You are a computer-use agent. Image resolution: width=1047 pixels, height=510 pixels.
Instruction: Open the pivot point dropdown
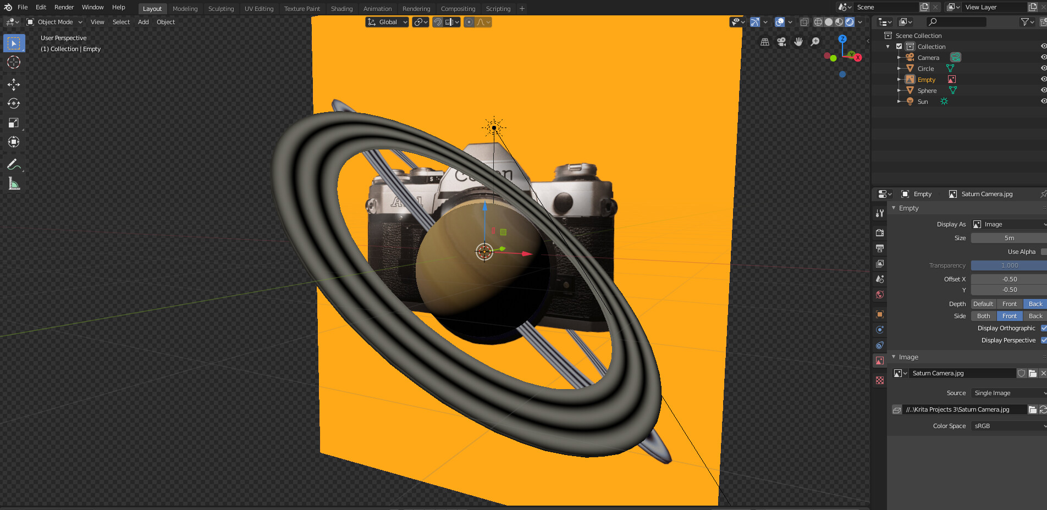[421, 22]
